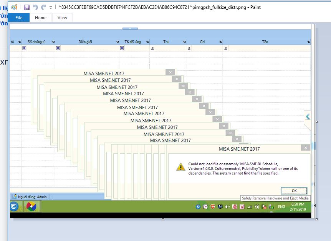Click the battery power icon in the tray
331x241 pixels.
coord(257,207)
